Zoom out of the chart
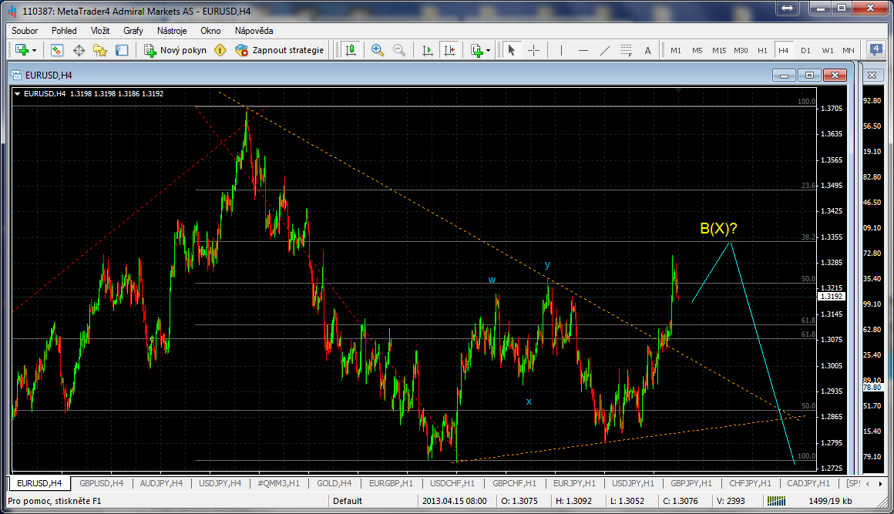Screen dimensions: 894x514 click(399, 50)
